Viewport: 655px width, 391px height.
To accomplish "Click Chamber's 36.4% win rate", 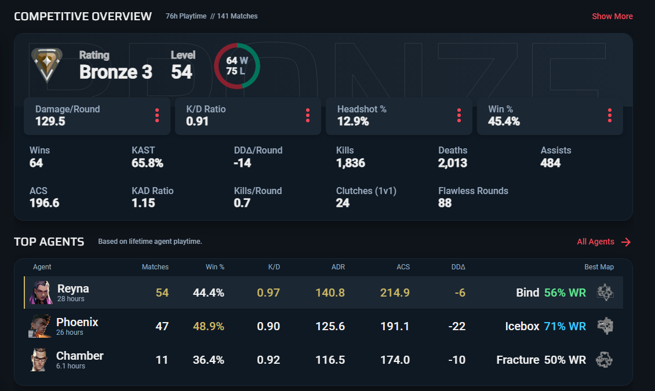I will tap(209, 360).
